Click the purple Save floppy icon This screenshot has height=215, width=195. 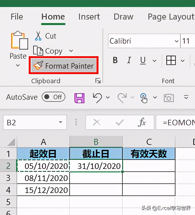click(79, 97)
